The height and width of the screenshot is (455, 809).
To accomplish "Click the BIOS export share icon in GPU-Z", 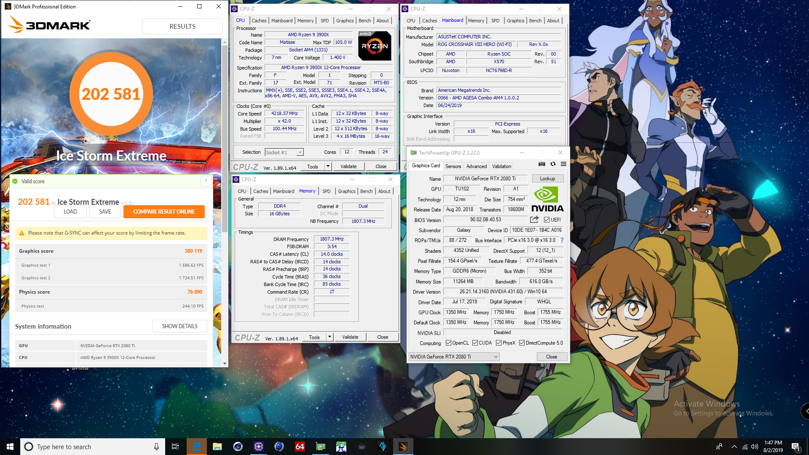I will coord(534,219).
